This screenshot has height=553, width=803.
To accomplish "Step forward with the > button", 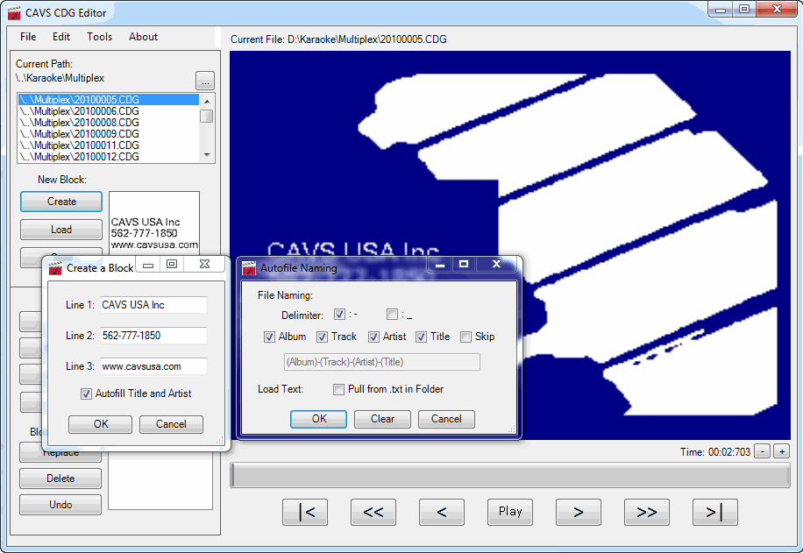I will [x=579, y=512].
